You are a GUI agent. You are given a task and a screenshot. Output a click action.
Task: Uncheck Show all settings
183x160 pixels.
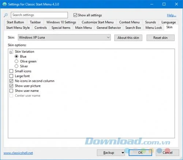pos(75,15)
